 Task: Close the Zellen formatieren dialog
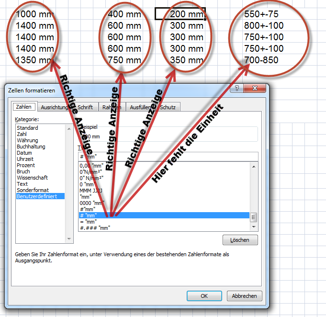point(255,88)
